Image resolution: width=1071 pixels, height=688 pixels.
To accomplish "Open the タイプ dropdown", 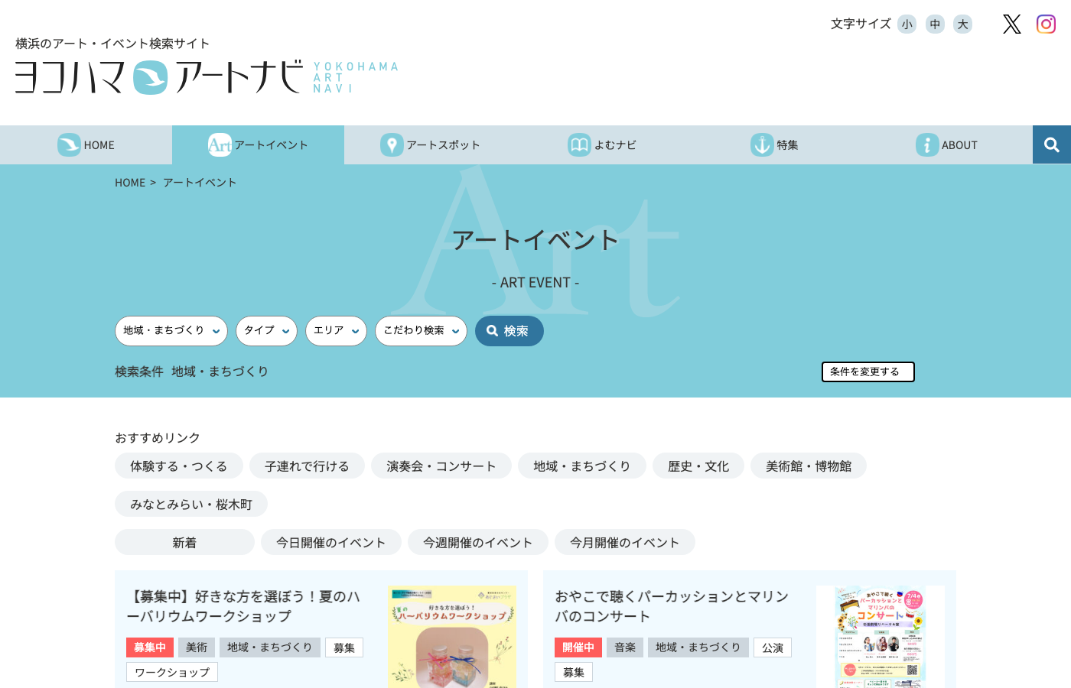I will tap(266, 331).
